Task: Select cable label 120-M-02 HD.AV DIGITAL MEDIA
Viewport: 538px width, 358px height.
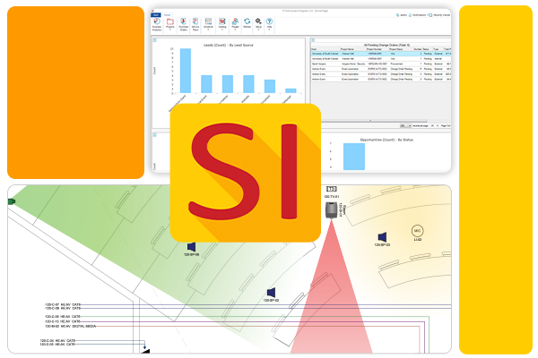Action: [71, 327]
